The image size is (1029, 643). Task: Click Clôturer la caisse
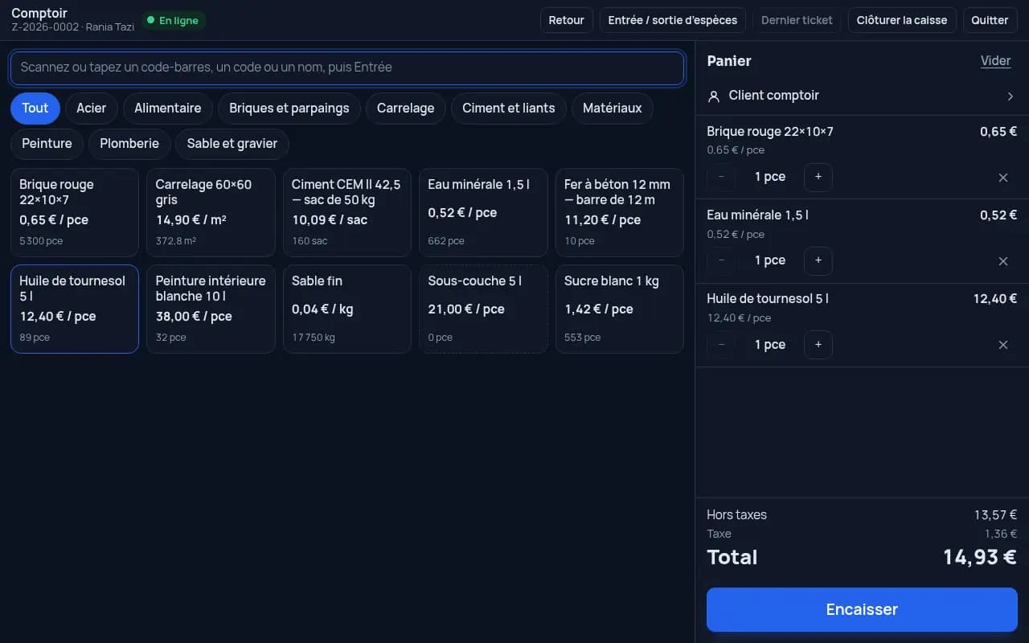pyautogui.click(x=902, y=20)
